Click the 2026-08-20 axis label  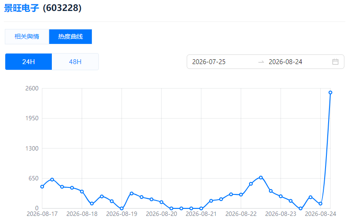[161, 214]
